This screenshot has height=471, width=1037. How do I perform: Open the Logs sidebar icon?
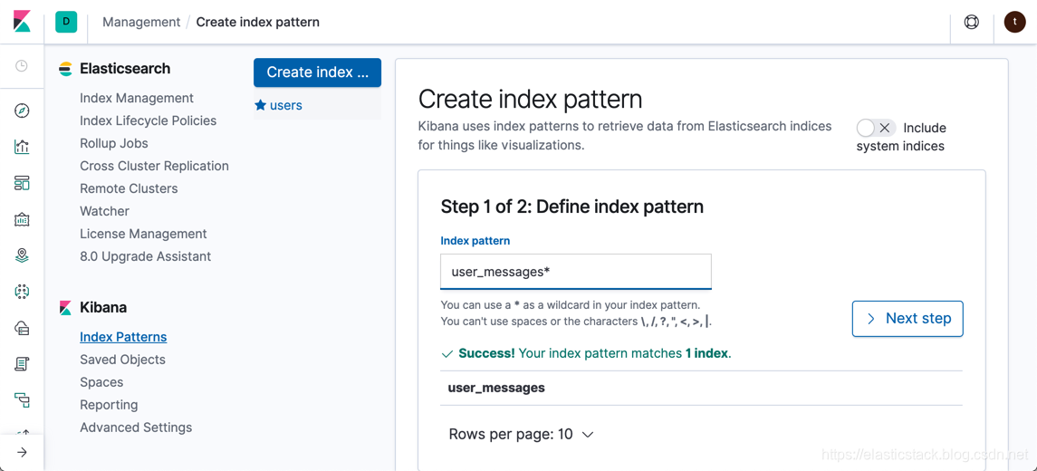(x=22, y=364)
